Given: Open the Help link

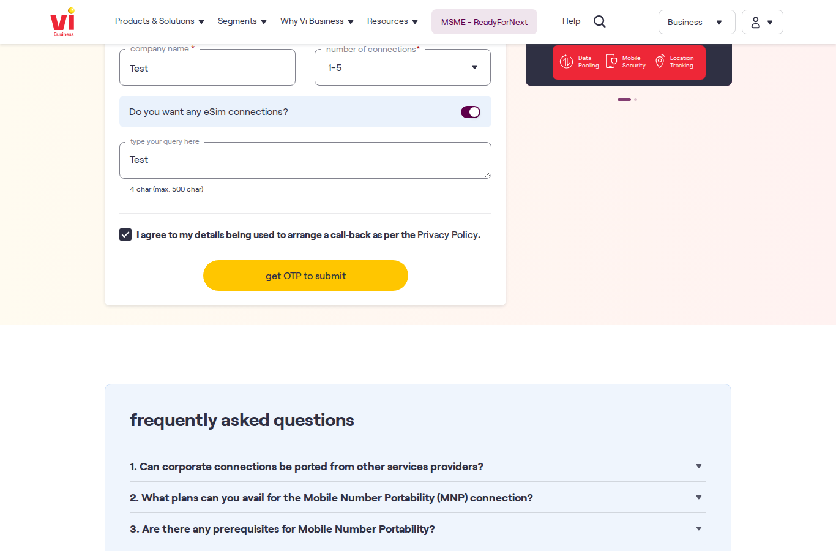Looking at the screenshot, I should pos(571,21).
